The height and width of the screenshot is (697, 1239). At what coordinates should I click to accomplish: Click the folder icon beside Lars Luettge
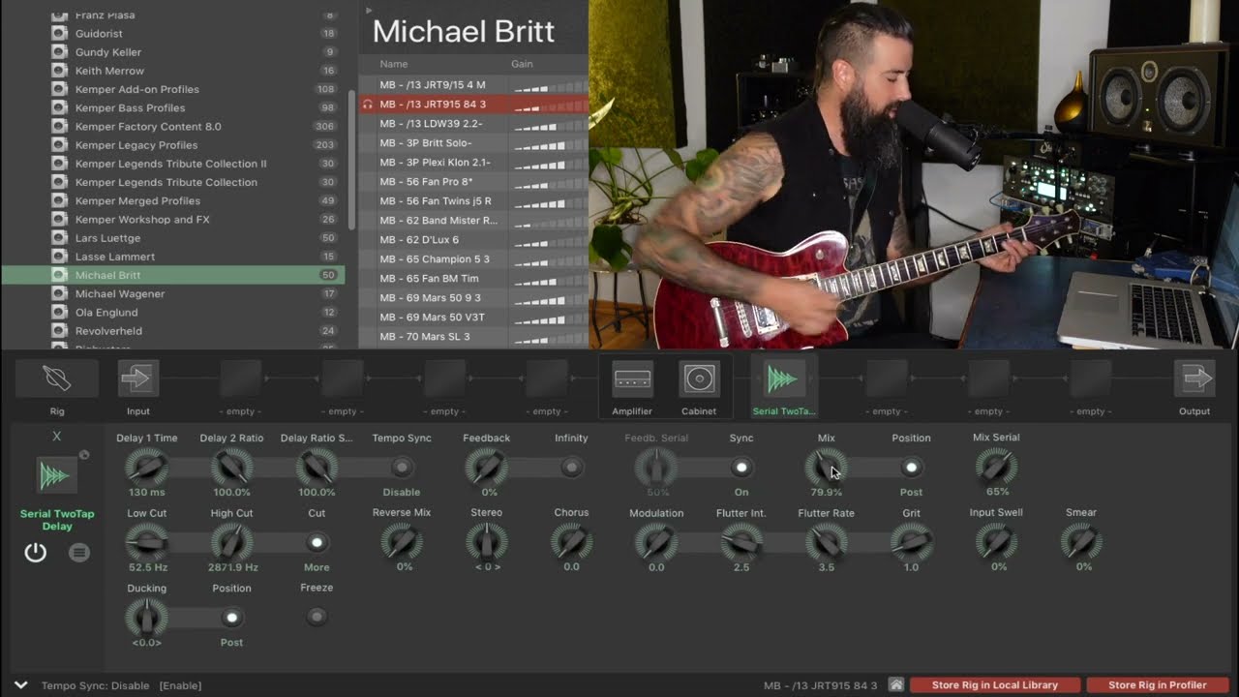59,238
